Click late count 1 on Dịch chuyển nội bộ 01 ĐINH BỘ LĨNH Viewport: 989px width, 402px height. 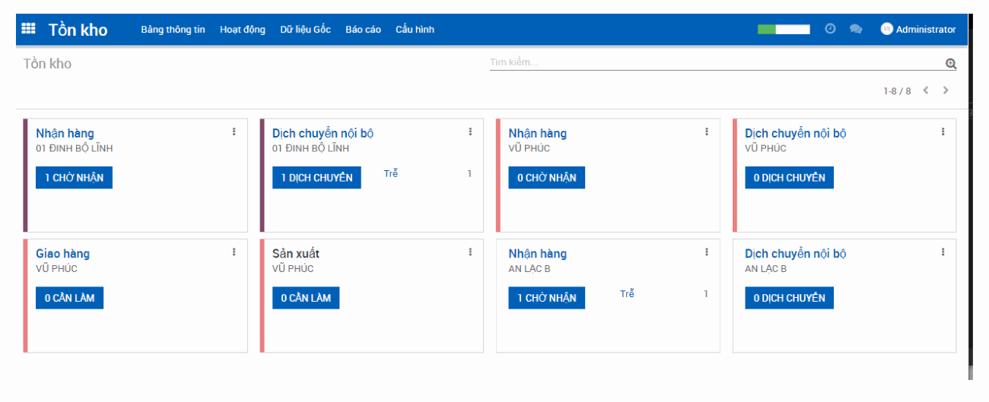pyautogui.click(x=469, y=173)
